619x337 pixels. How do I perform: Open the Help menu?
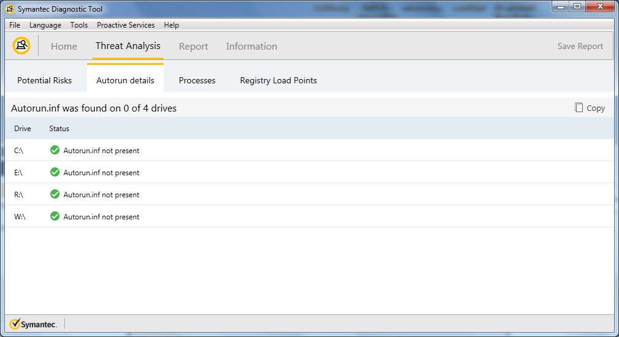coord(172,25)
